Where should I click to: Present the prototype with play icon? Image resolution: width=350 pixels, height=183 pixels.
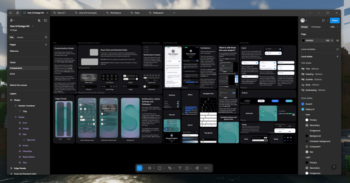coord(323,20)
